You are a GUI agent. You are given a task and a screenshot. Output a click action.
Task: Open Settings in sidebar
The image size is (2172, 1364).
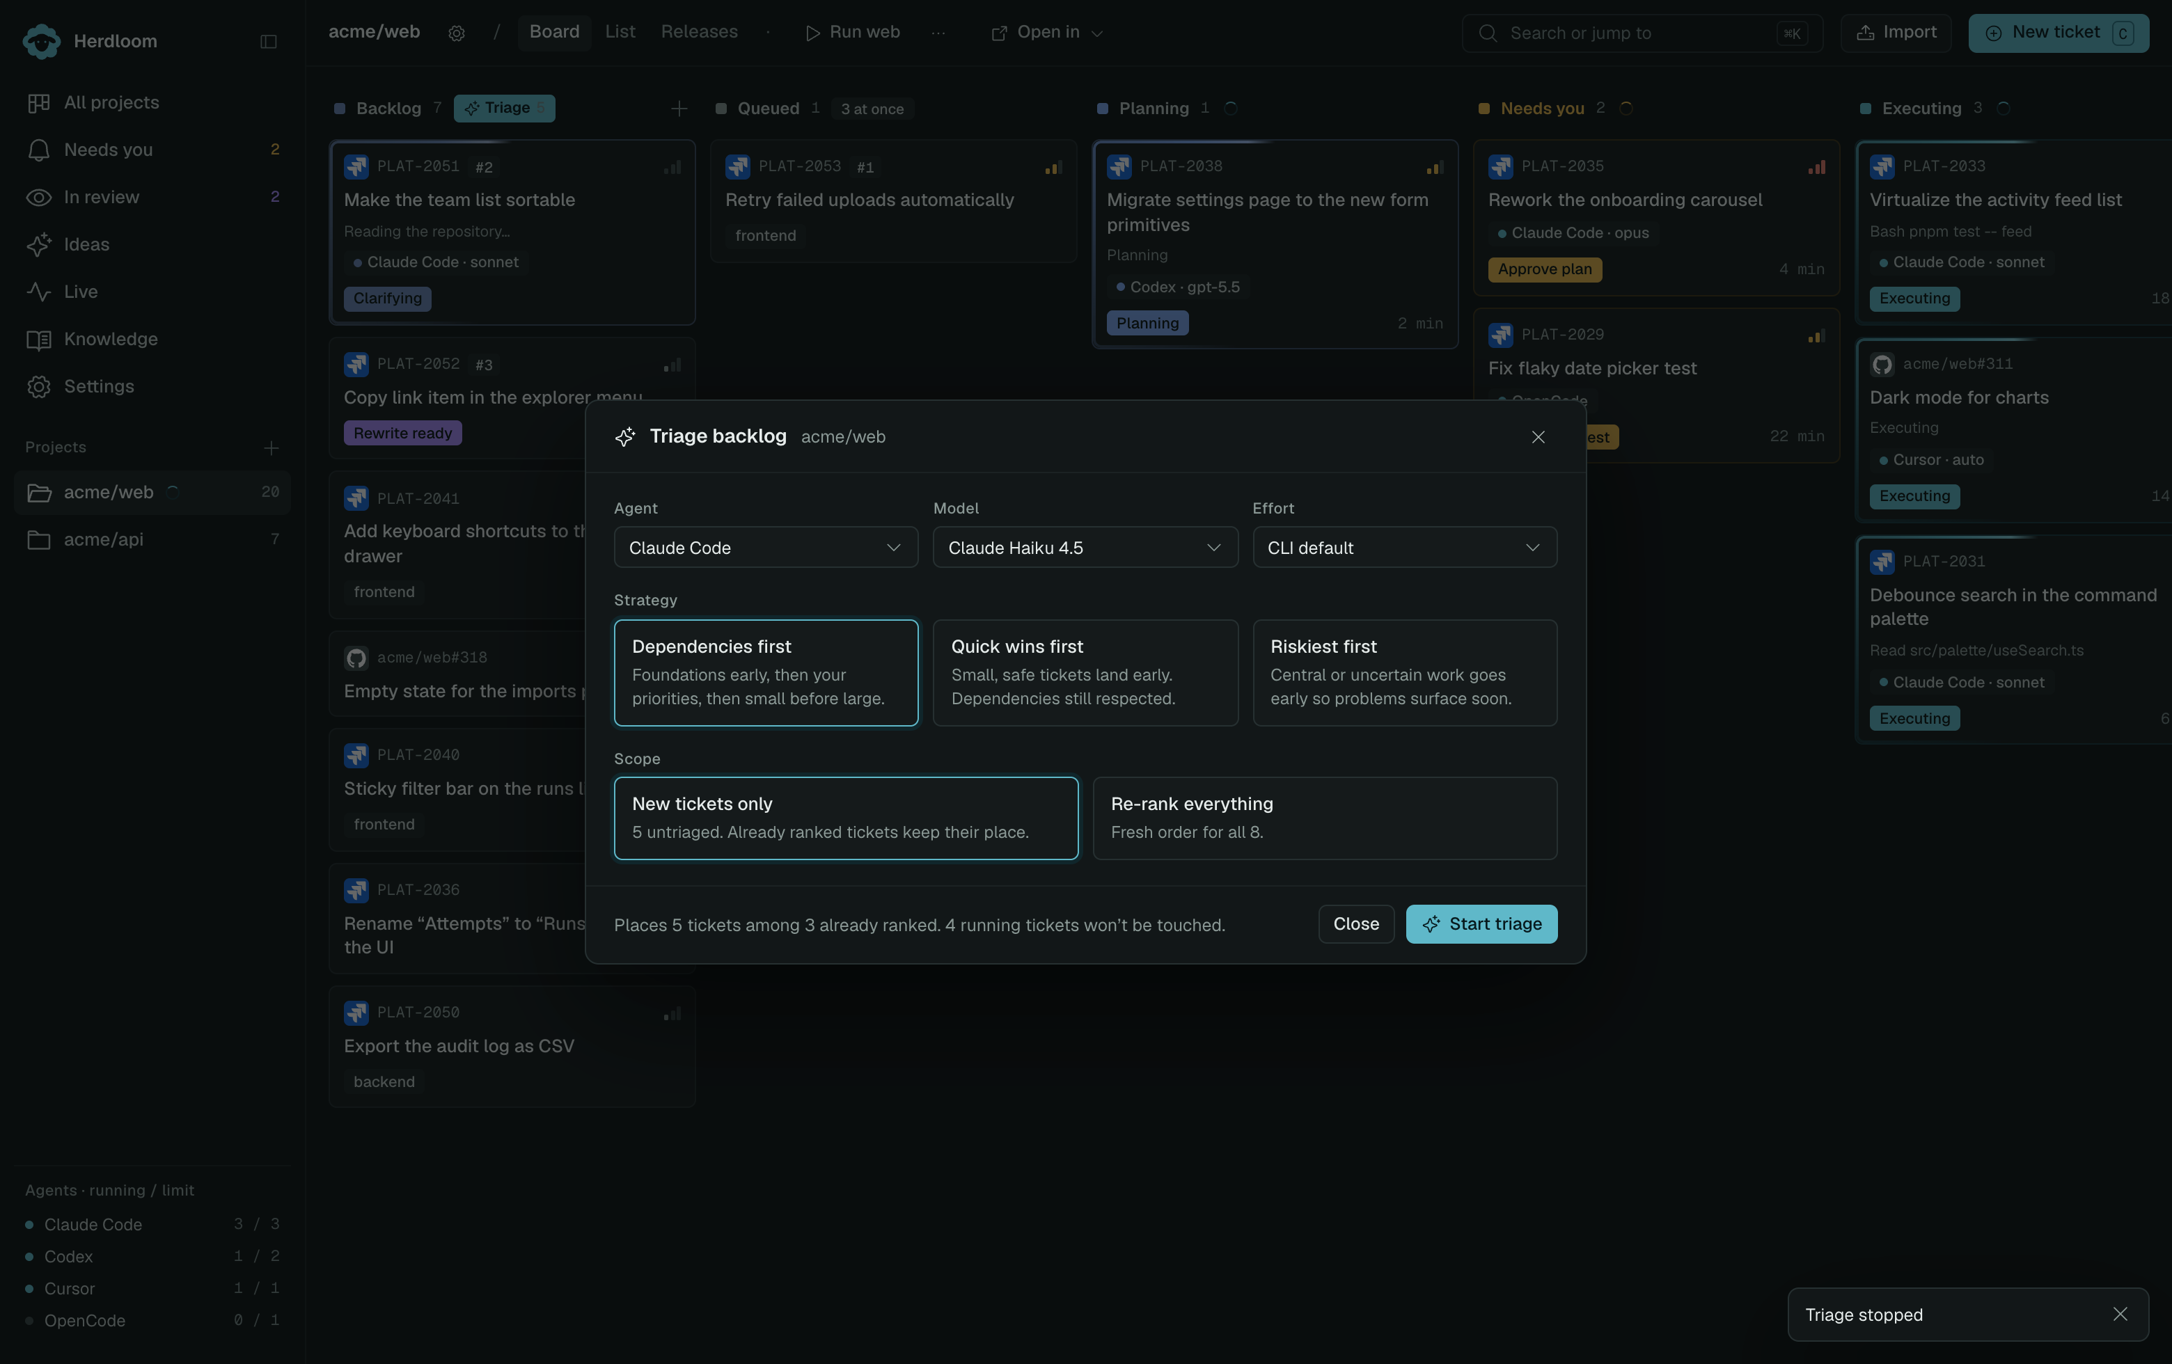(x=152, y=387)
